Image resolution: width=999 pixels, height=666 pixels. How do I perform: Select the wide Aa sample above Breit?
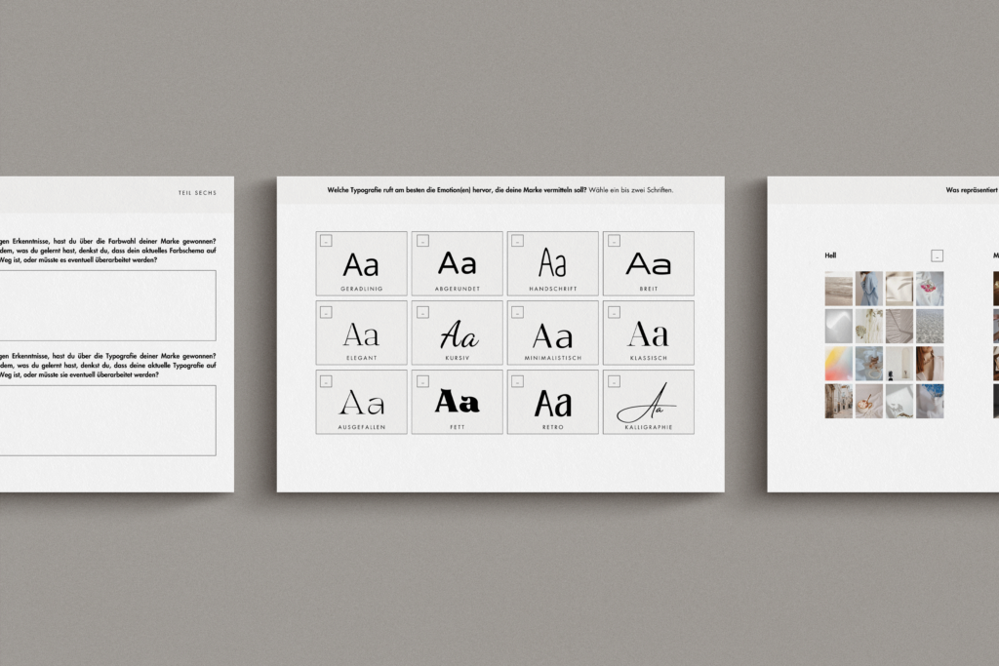[649, 263]
